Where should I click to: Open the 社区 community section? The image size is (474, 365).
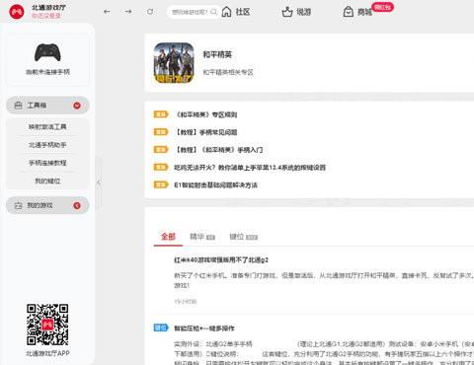coord(236,12)
